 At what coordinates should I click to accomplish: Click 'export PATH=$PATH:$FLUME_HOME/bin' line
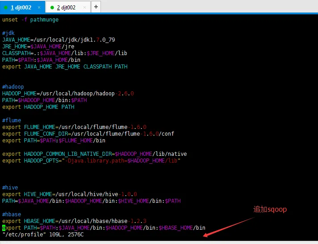pyautogui.click(x=54, y=140)
